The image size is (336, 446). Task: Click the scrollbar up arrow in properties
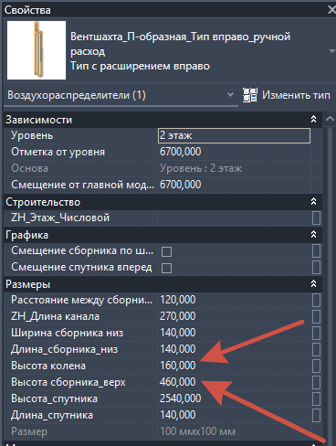[330, 119]
